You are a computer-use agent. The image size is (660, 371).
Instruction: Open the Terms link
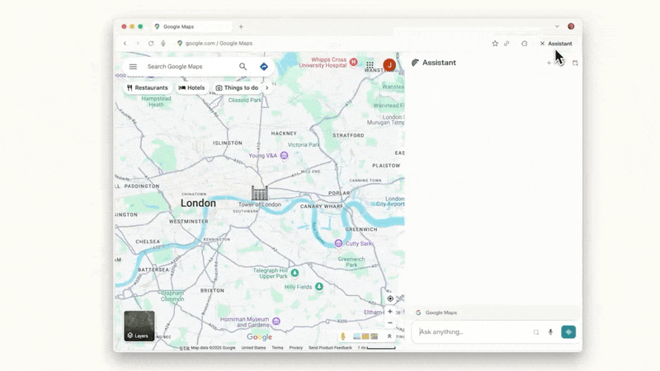277,348
